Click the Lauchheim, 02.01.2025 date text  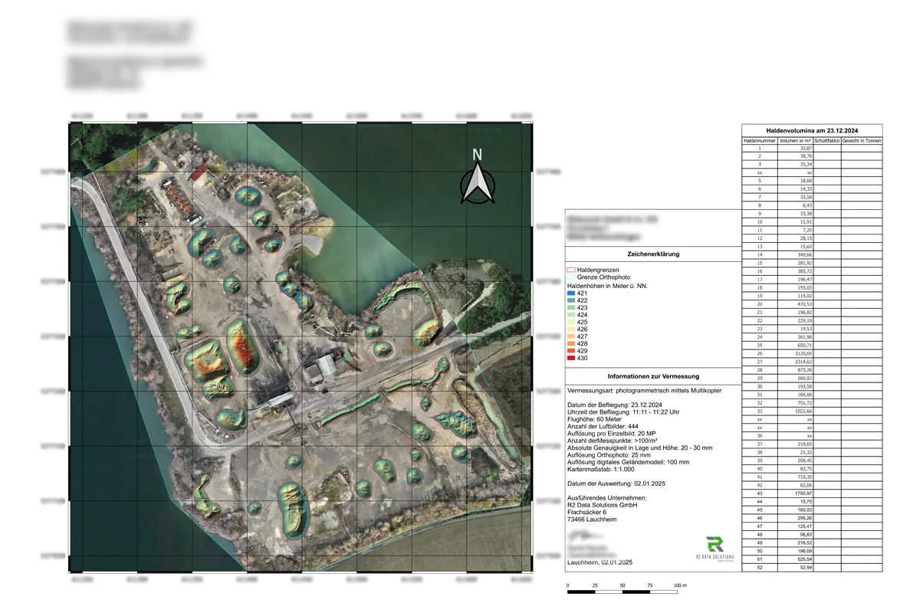[x=599, y=563]
